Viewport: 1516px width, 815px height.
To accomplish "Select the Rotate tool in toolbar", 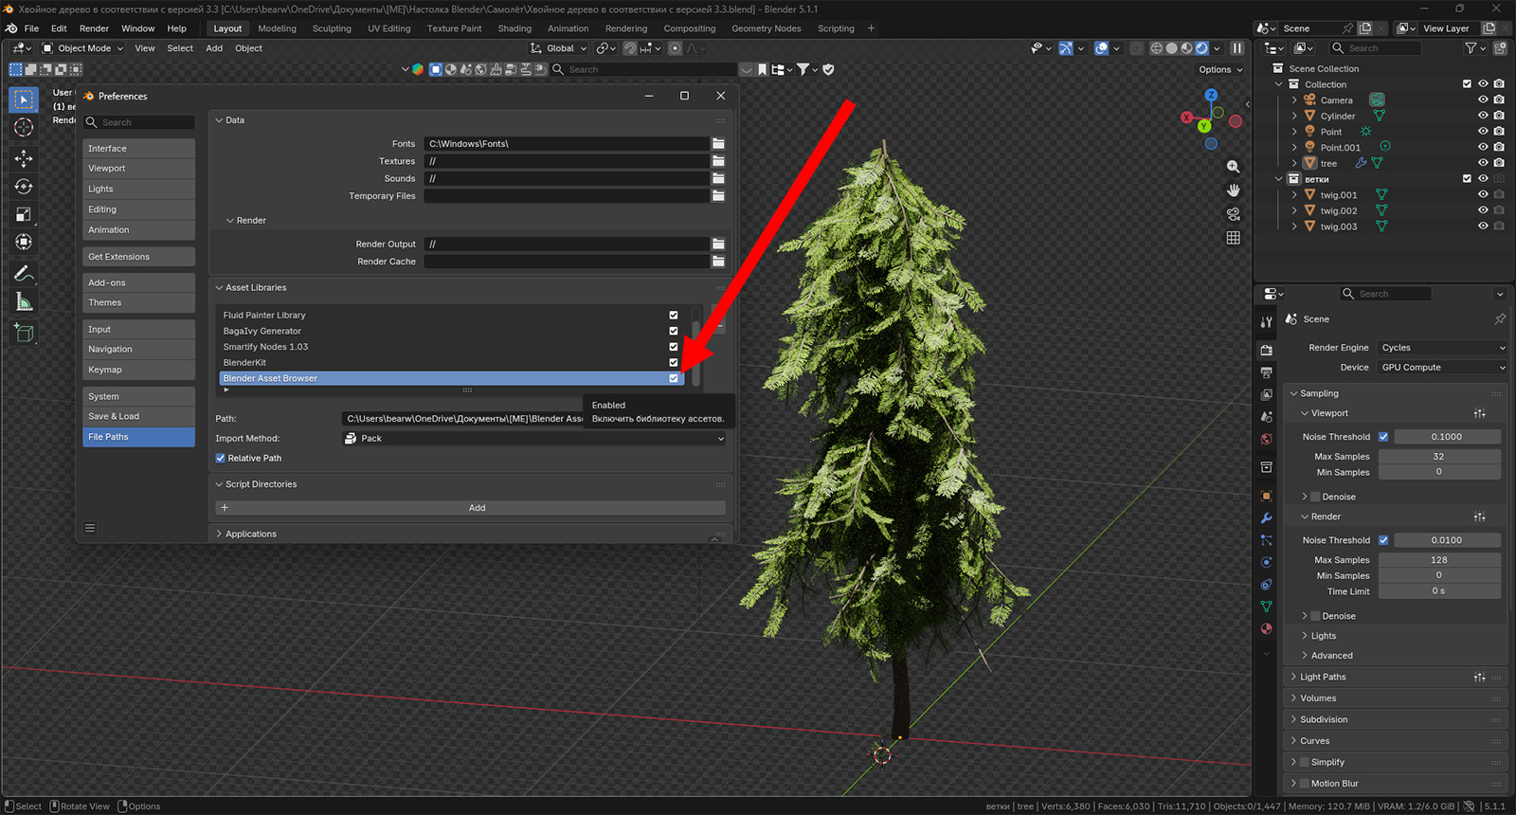I will pos(24,187).
